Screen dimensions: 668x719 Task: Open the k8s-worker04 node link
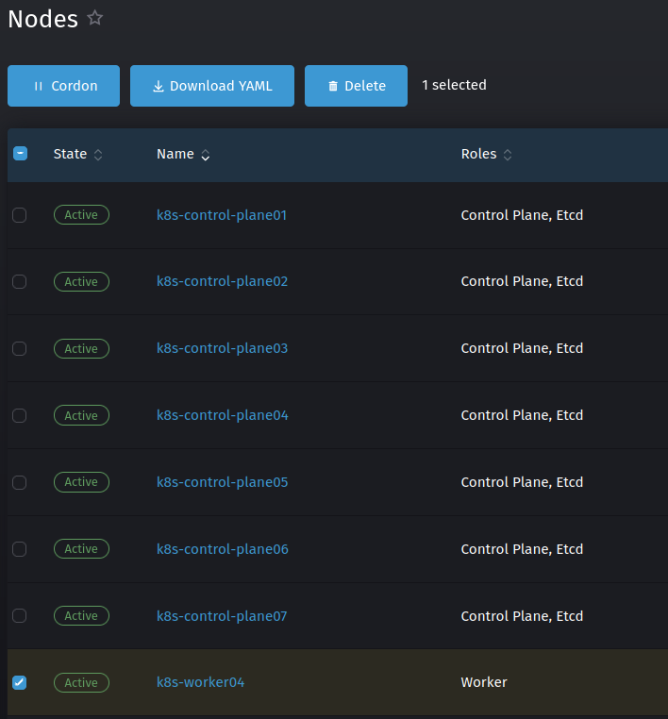200,682
